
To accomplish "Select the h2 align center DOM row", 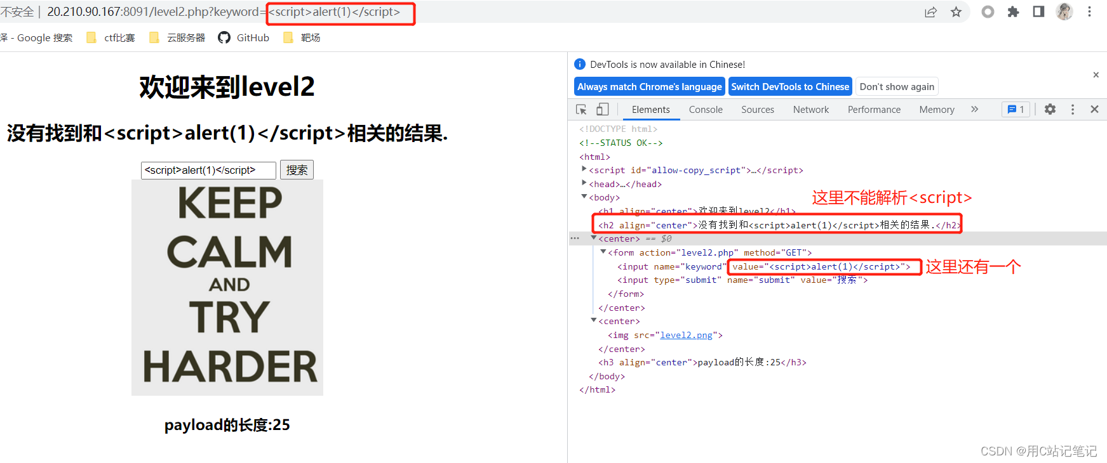I will (x=779, y=225).
